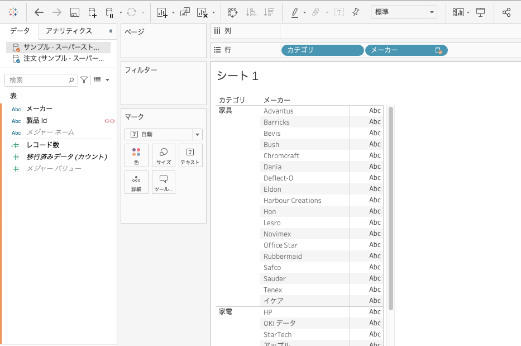Image resolution: width=521 pixels, height=346 pixels.
Task: Click the presentation mode icon
Action: pyautogui.click(x=480, y=12)
